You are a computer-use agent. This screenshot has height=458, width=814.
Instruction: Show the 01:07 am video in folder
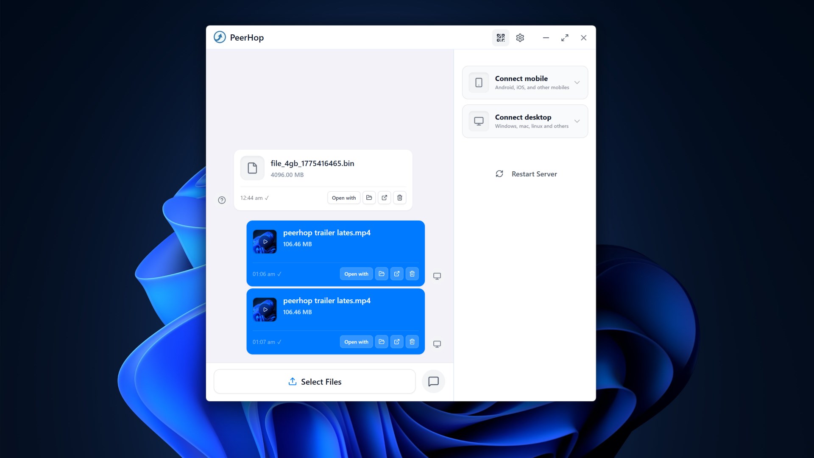(382, 342)
